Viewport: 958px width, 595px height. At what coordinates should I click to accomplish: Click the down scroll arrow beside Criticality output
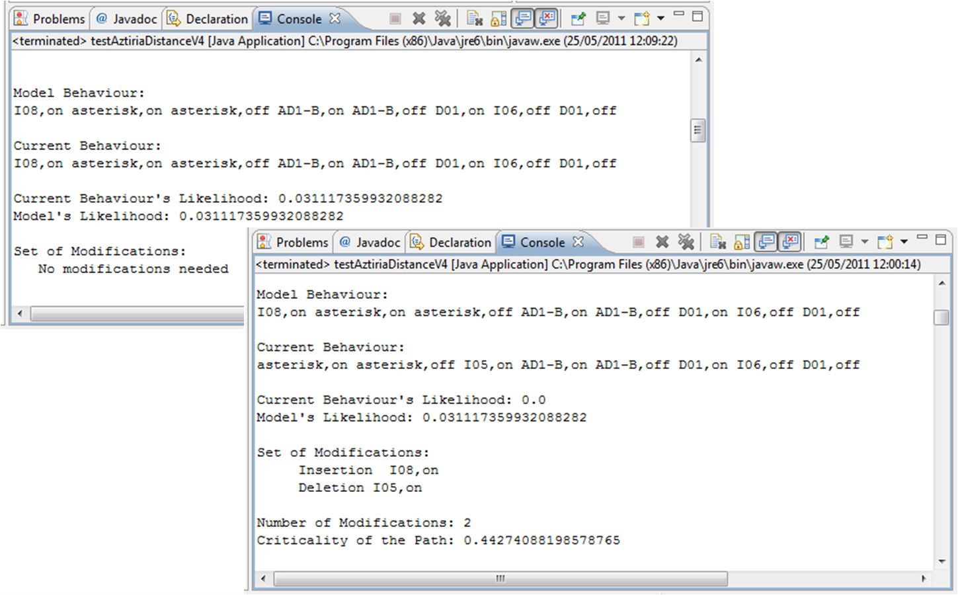pos(941,561)
